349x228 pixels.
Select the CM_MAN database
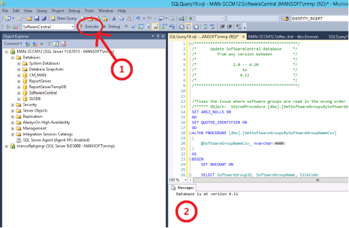(x=38, y=75)
